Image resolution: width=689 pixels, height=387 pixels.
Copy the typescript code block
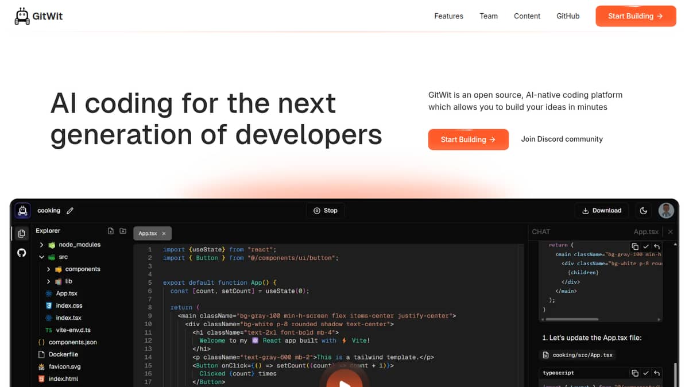click(x=635, y=373)
